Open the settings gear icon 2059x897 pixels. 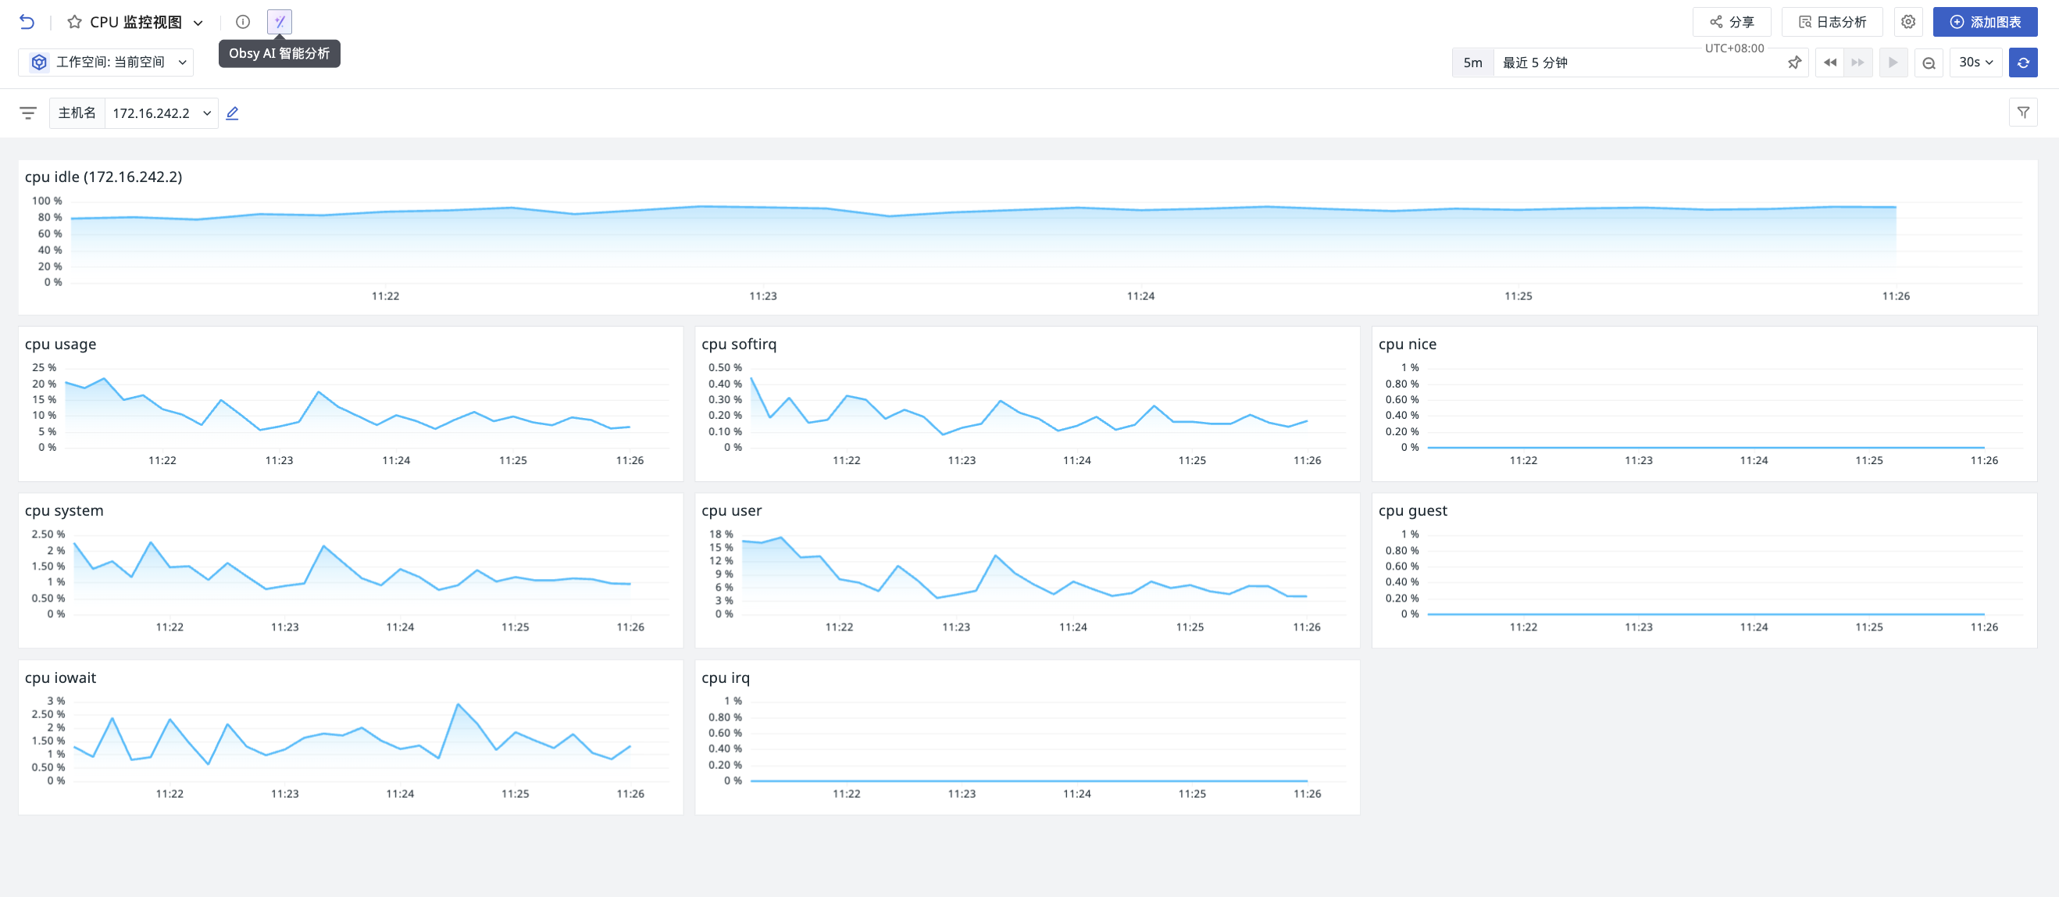(1908, 22)
